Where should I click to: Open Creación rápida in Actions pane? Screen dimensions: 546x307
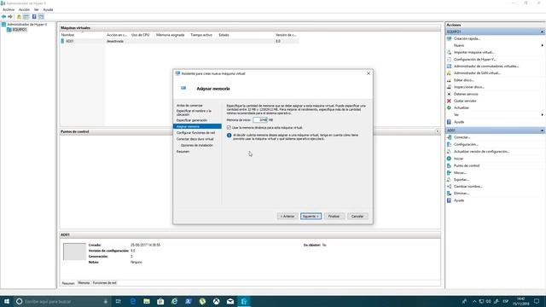point(467,38)
